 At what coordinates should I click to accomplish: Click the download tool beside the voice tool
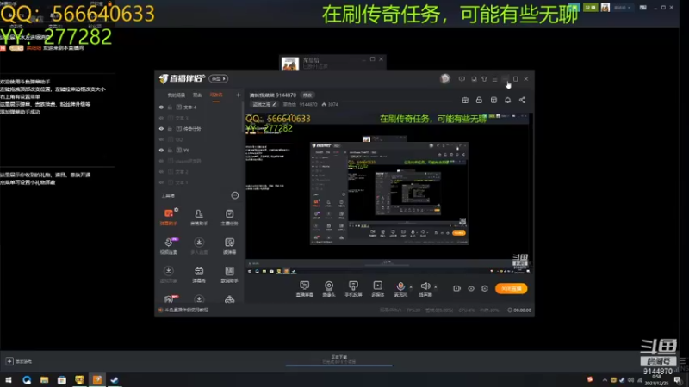click(x=199, y=246)
